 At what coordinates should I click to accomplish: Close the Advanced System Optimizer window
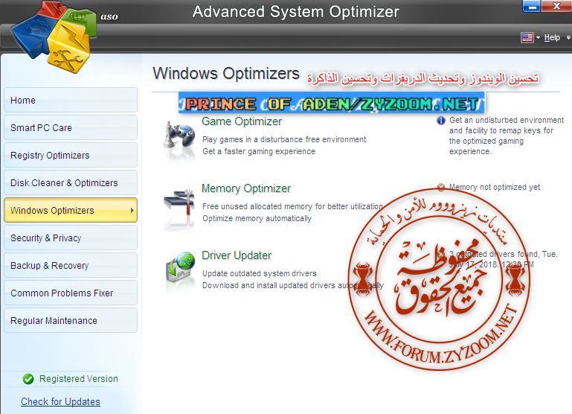[x=556, y=6]
